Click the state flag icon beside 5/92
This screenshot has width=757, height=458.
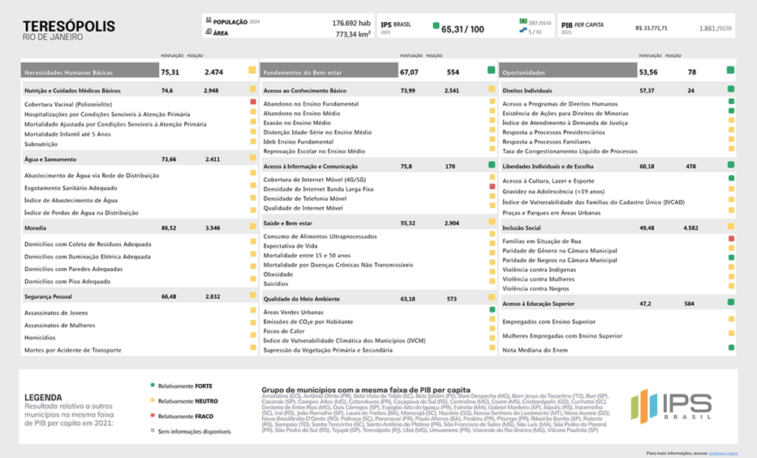click(523, 32)
